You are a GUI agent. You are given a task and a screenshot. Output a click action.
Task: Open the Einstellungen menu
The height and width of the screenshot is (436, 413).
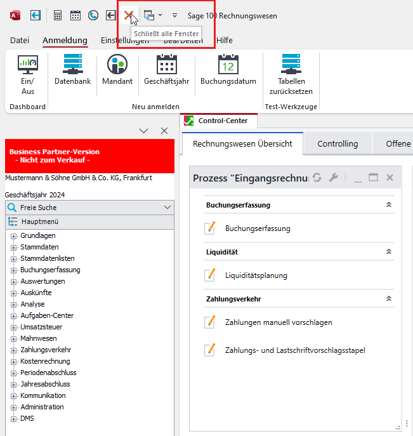(x=121, y=41)
